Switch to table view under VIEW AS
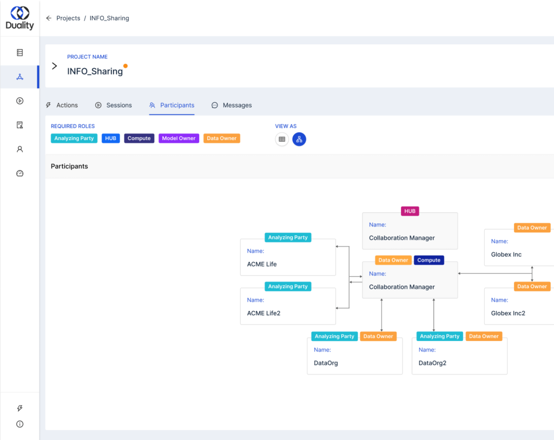This screenshot has height=440, width=554. pyautogui.click(x=281, y=139)
